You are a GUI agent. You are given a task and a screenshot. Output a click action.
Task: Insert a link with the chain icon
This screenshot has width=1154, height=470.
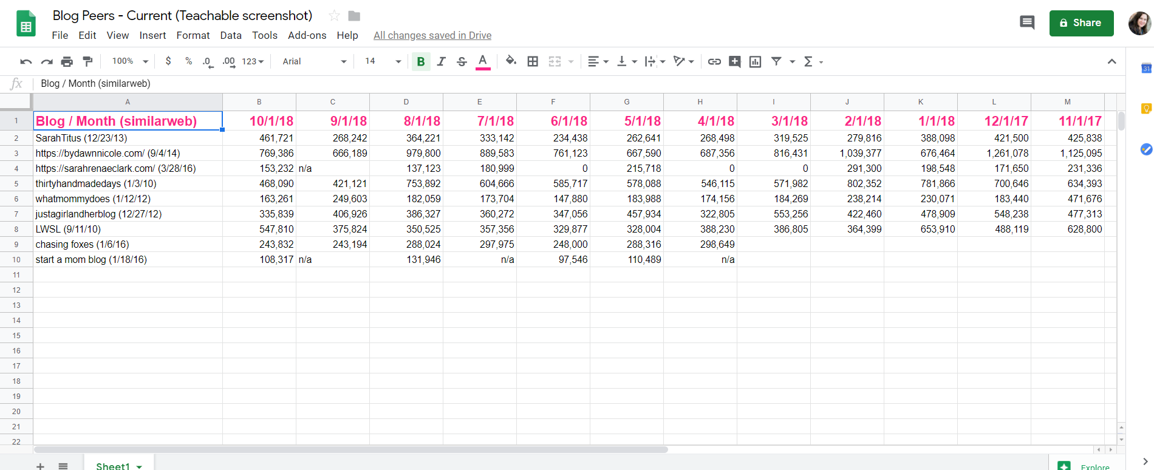(714, 61)
